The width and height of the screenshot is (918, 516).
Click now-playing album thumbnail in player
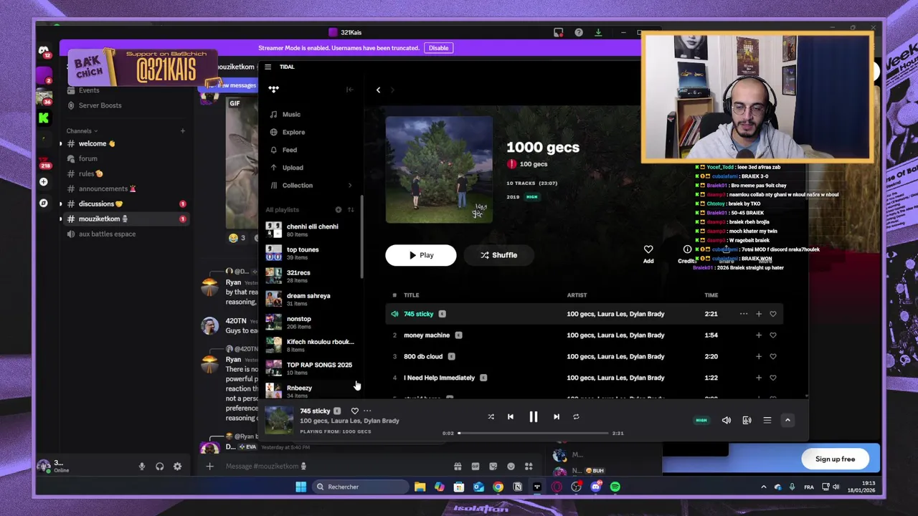click(x=279, y=420)
